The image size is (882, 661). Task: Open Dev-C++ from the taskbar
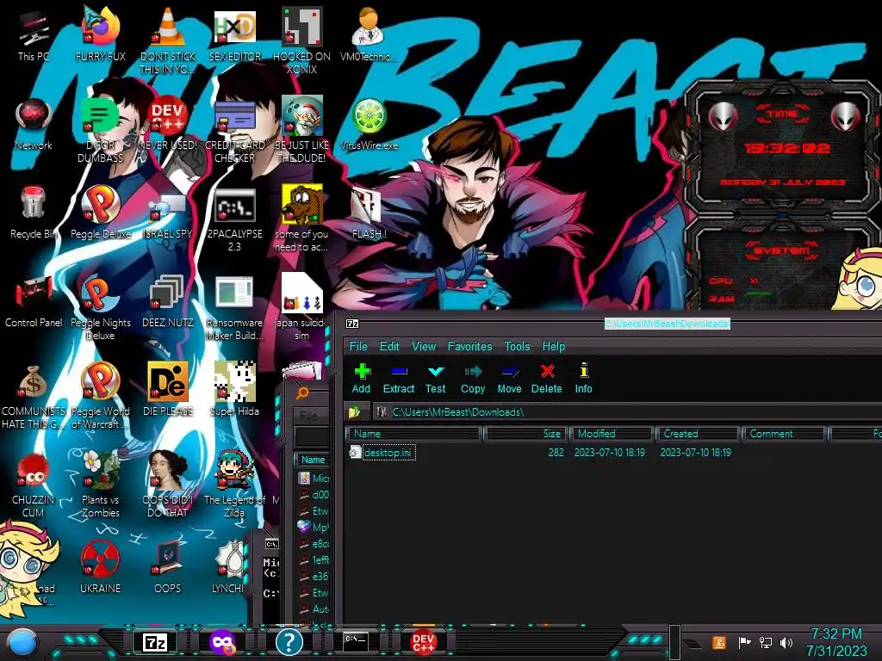click(423, 642)
